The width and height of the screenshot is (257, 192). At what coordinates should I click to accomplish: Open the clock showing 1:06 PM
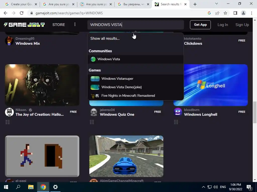(x=235, y=187)
